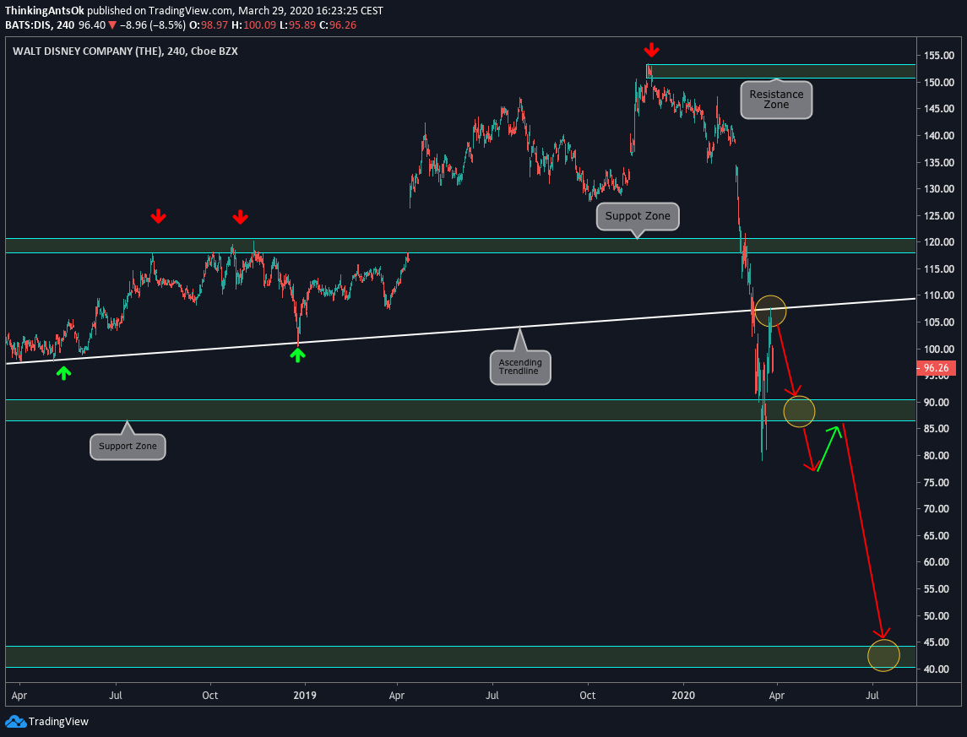Click the close value C:96.26
967x737 pixels.
(x=339, y=25)
